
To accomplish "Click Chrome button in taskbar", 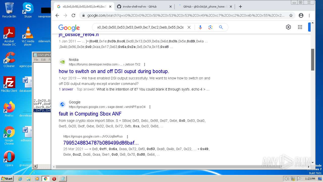I will [45, 179].
